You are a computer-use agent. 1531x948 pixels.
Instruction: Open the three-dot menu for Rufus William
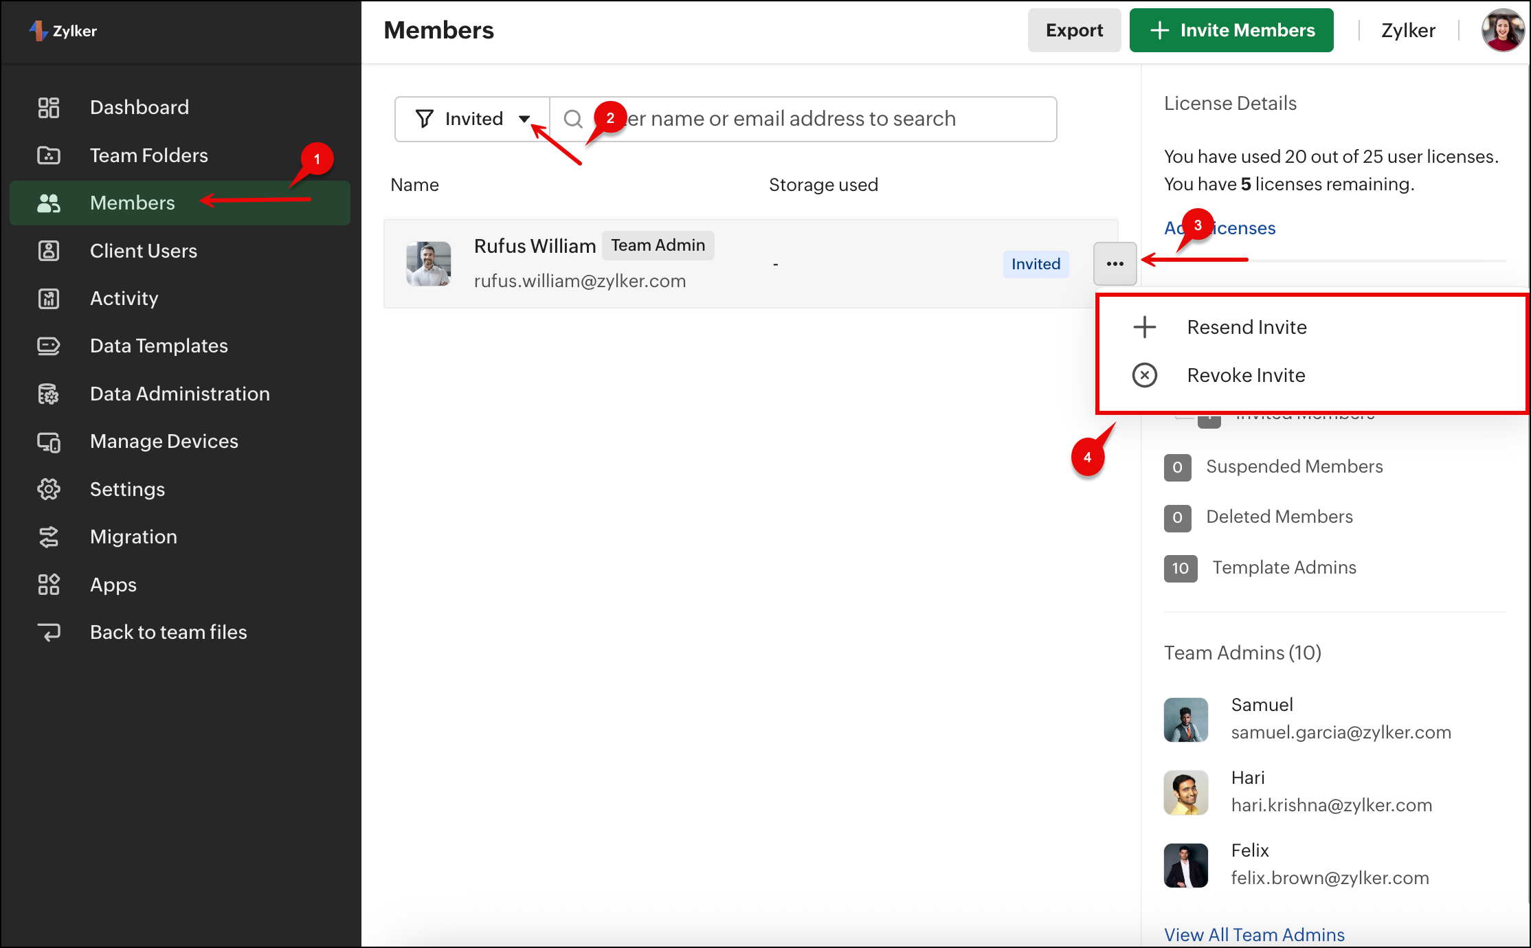coord(1115,264)
